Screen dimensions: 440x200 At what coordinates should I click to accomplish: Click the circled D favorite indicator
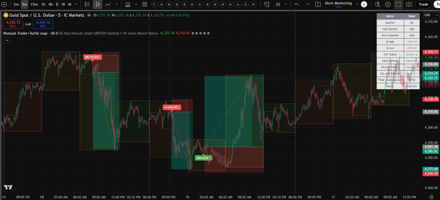pyautogui.click(x=177, y=4)
